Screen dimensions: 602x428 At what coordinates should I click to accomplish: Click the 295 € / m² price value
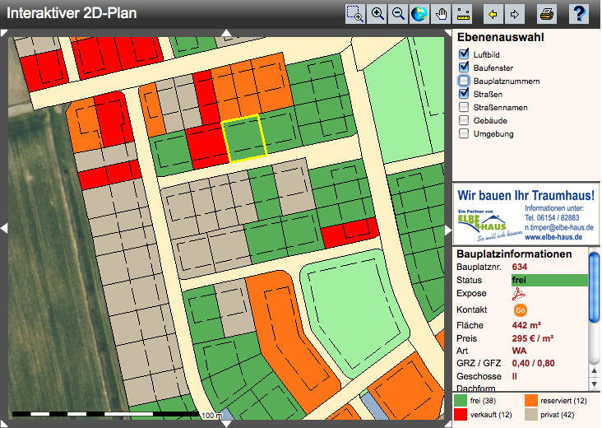click(533, 338)
